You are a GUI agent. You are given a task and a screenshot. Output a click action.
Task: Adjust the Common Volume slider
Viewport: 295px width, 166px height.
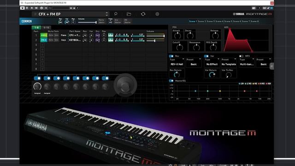tap(87, 23)
